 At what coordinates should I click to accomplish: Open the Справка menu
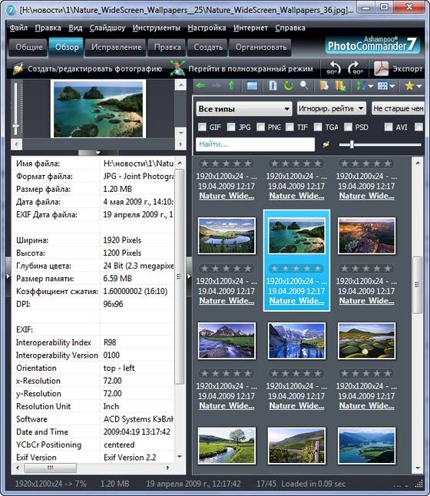point(290,28)
